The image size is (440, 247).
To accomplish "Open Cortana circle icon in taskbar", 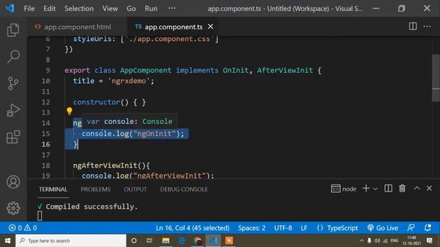I will (x=134, y=241).
